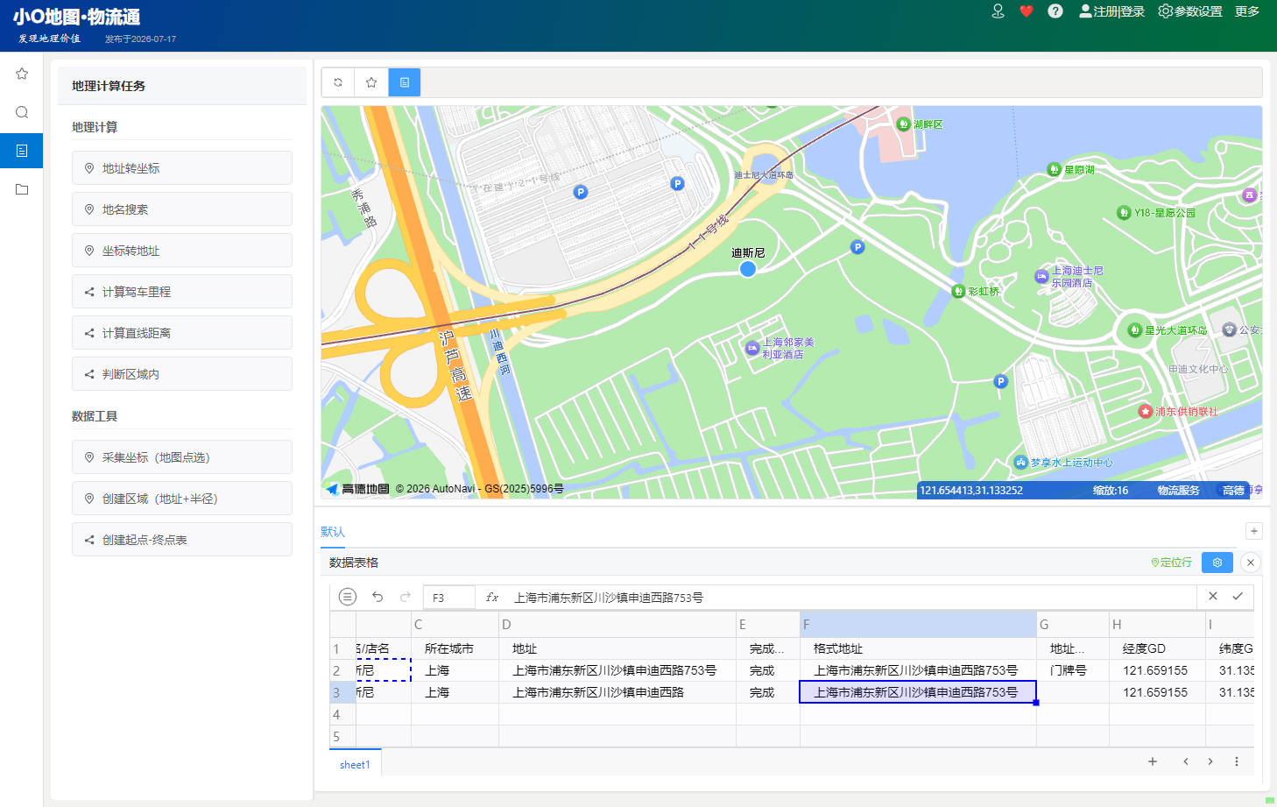Open search icon in left sidebar
Viewport: 1277px width, 807px height.
point(22,112)
